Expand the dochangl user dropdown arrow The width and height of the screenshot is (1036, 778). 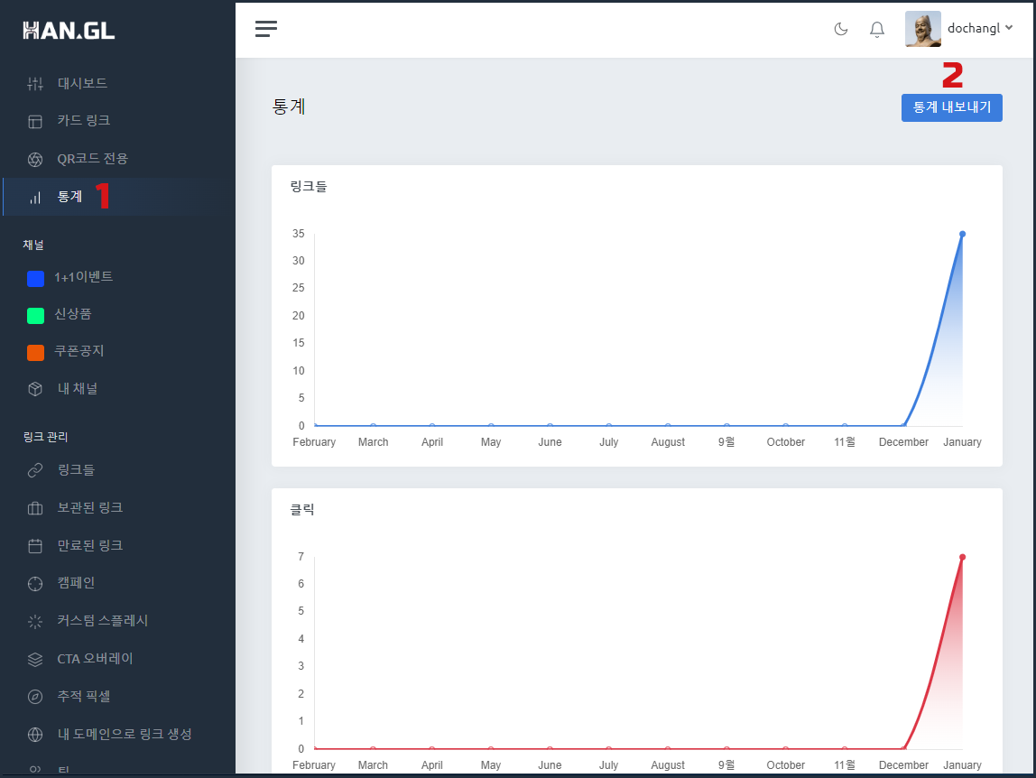tap(1009, 28)
